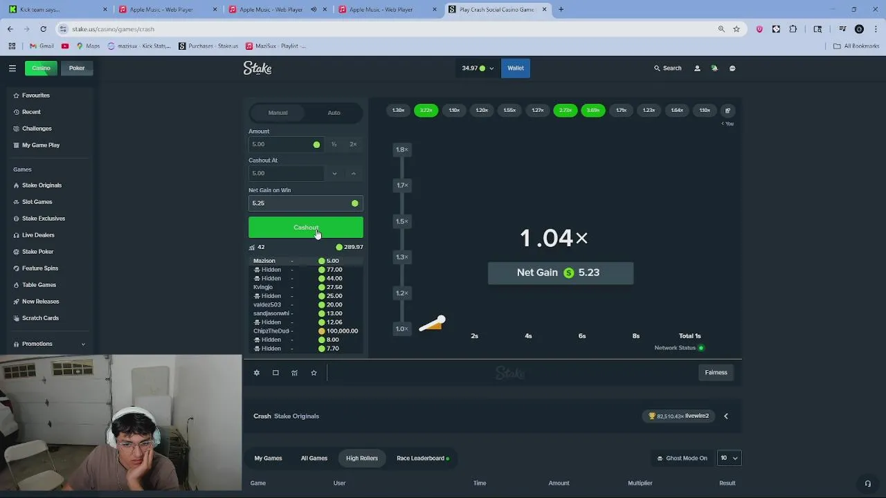Toggle theatre mode square icon
886x498 pixels.
click(x=275, y=373)
